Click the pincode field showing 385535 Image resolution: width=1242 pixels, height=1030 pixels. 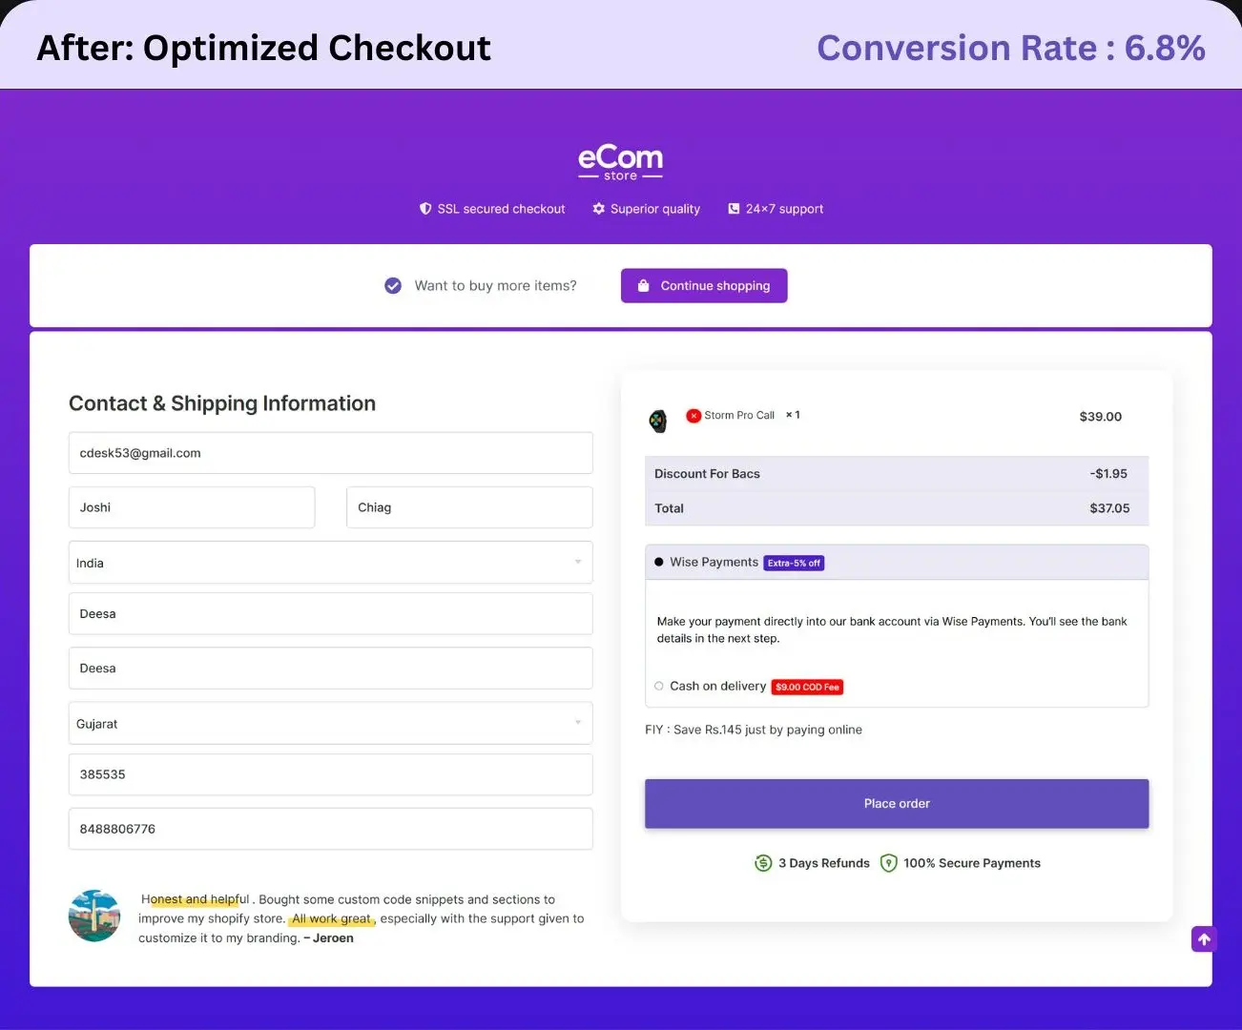(330, 774)
